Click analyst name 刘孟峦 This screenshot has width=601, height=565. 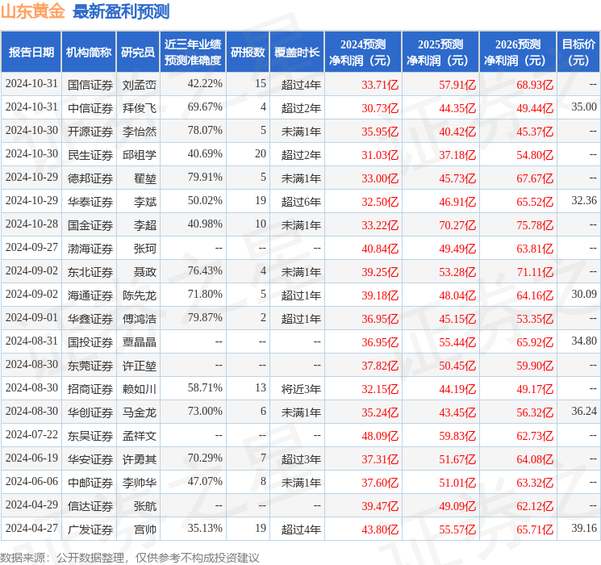pyautogui.click(x=140, y=85)
